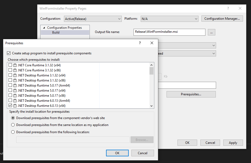
Task: Select download from component vendor's web site
Action: [x=13, y=118]
